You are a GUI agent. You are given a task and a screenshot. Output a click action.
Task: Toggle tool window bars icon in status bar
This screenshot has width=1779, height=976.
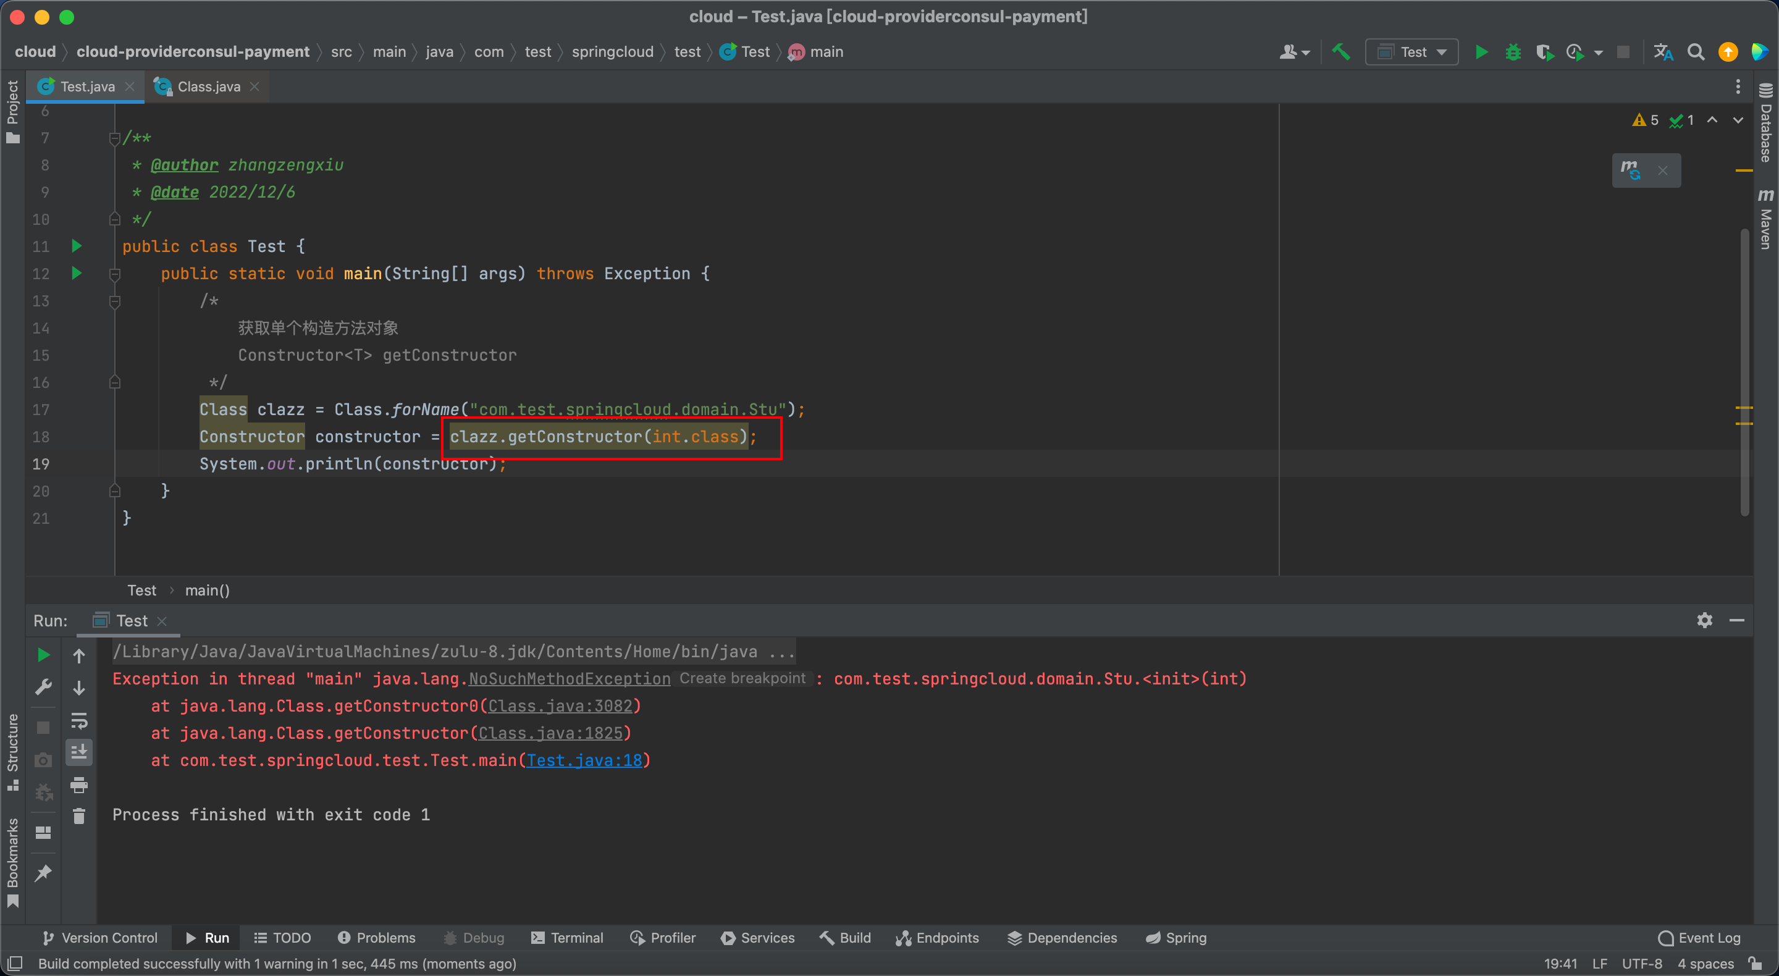(15, 964)
